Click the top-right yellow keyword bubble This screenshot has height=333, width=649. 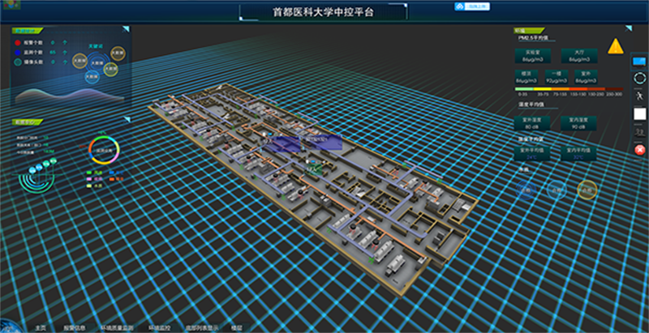118,53
